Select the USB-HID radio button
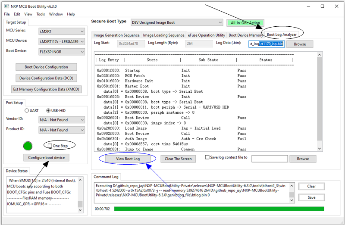This screenshot has height=225, width=345. pyautogui.click(x=48, y=110)
